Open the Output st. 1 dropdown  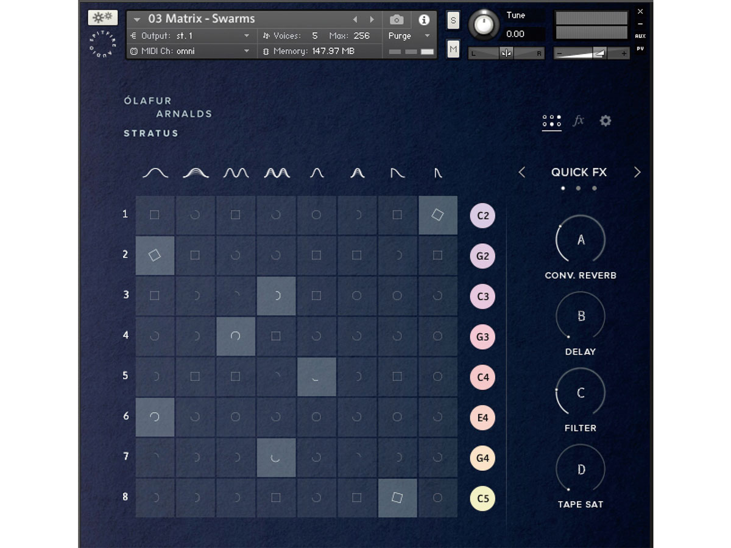click(x=191, y=36)
